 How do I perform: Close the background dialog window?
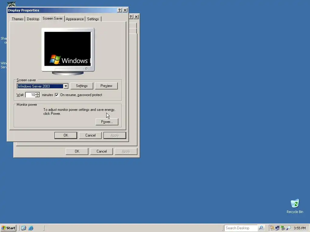136,17
